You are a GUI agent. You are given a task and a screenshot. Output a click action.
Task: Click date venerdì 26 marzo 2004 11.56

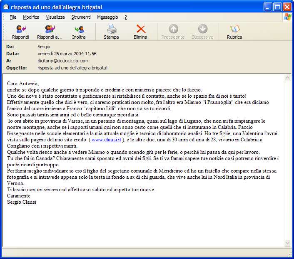click(x=67, y=54)
